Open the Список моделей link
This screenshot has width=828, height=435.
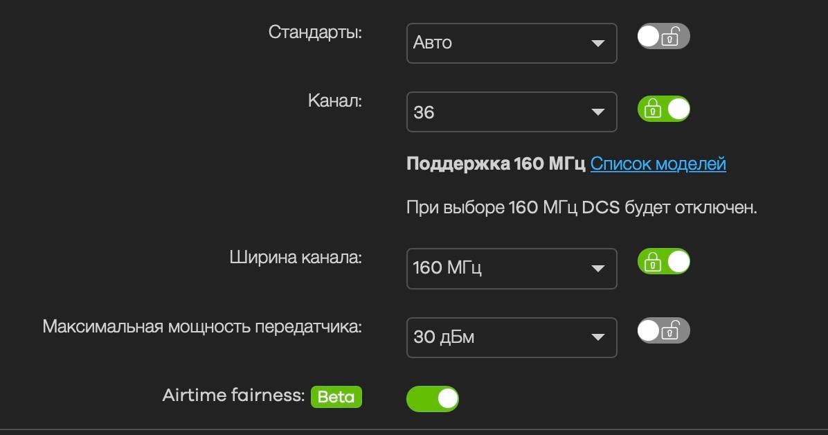click(x=658, y=164)
